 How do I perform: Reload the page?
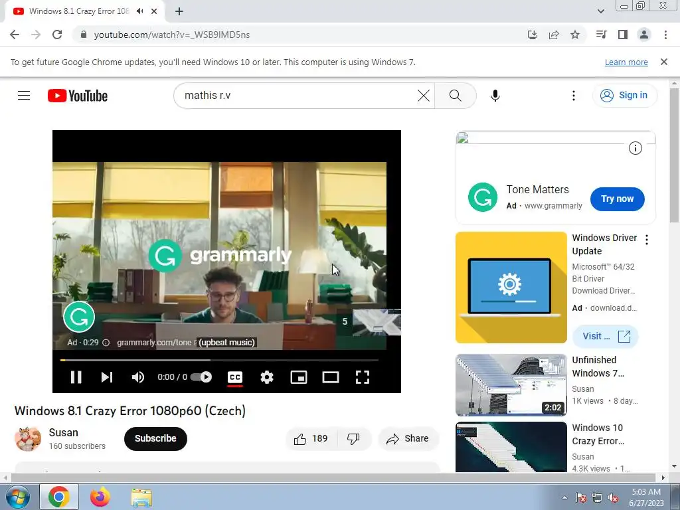pyautogui.click(x=57, y=35)
